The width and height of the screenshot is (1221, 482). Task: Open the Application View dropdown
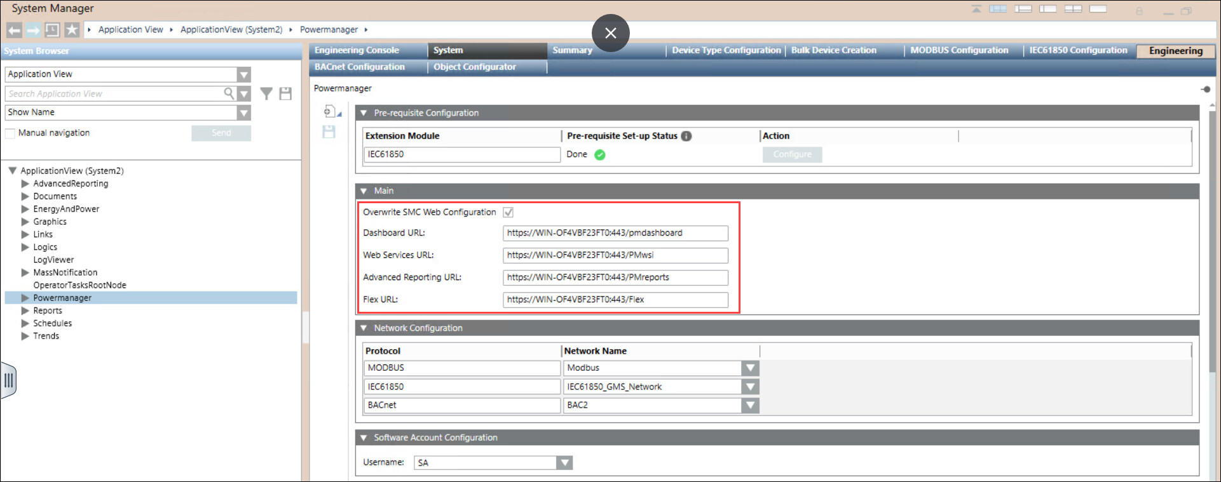243,75
